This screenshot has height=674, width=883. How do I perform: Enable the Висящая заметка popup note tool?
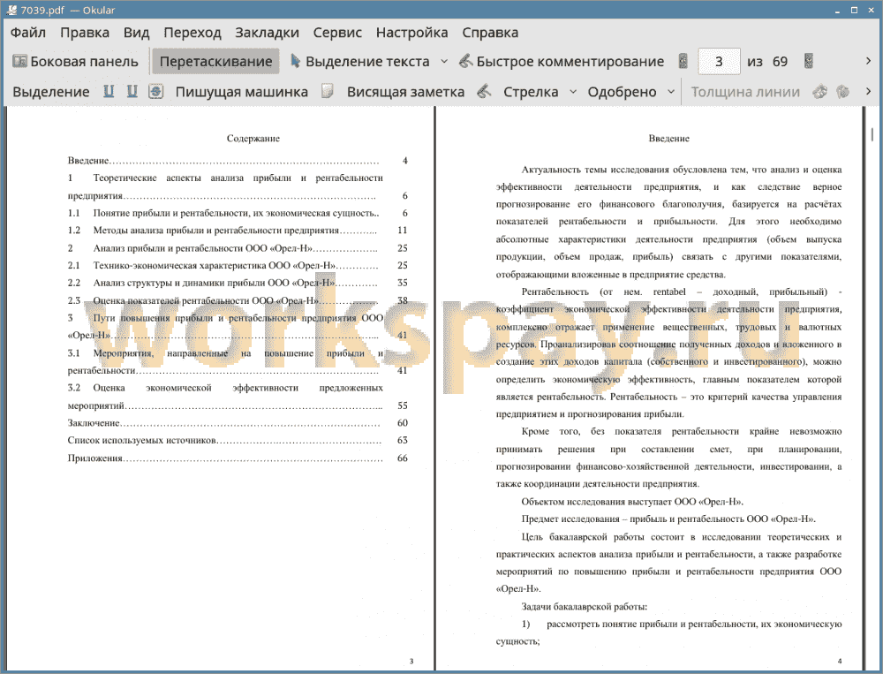[x=405, y=92]
